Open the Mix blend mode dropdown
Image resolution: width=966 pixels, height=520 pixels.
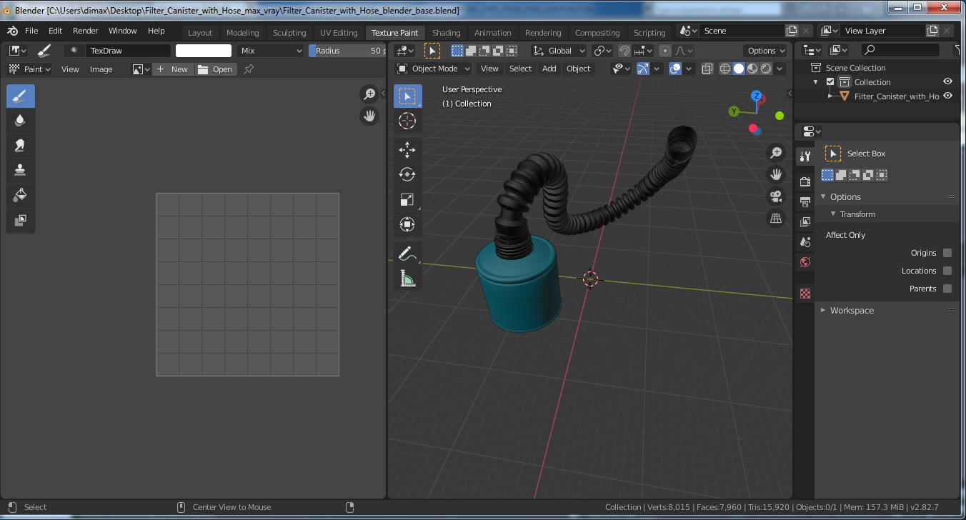tap(271, 51)
